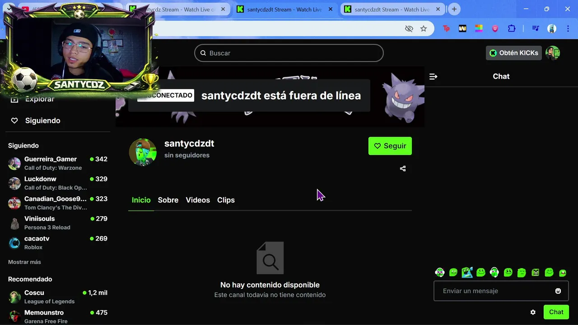Click the eye-slash tracking protection icon
The width and height of the screenshot is (578, 325).
pyautogui.click(x=409, y=28)
